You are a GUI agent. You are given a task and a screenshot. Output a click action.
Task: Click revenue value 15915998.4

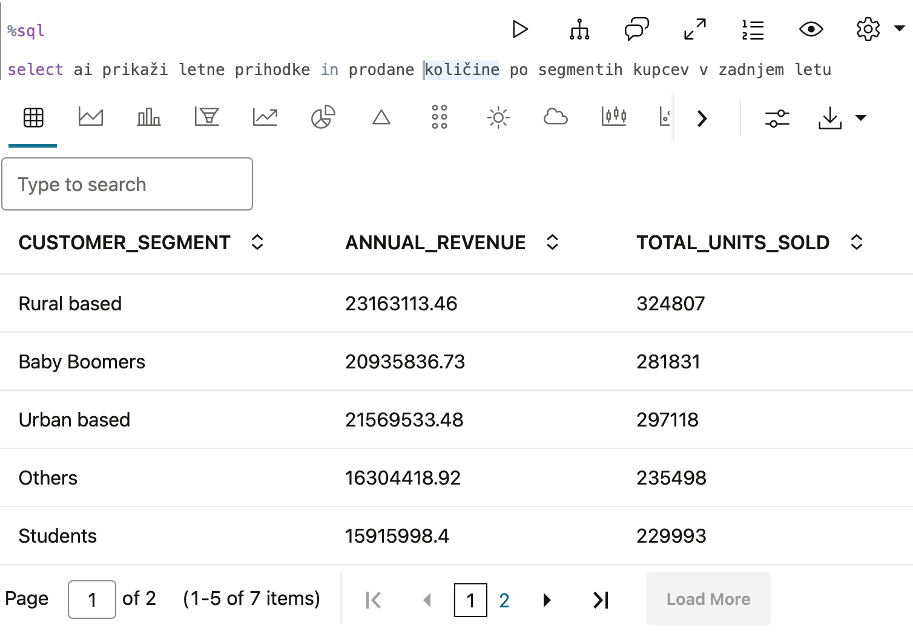pos(397,535)
